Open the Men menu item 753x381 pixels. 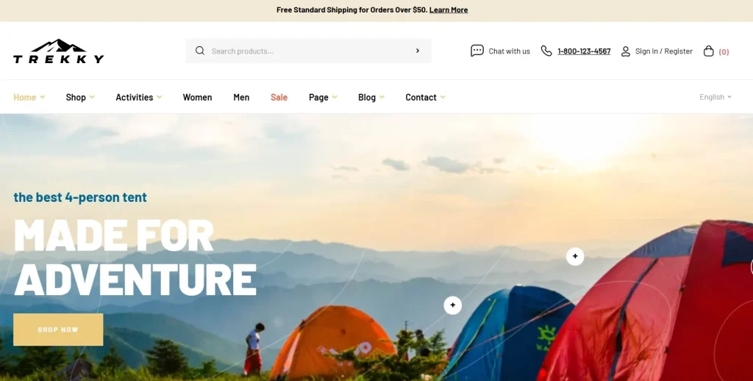point(241,98)
